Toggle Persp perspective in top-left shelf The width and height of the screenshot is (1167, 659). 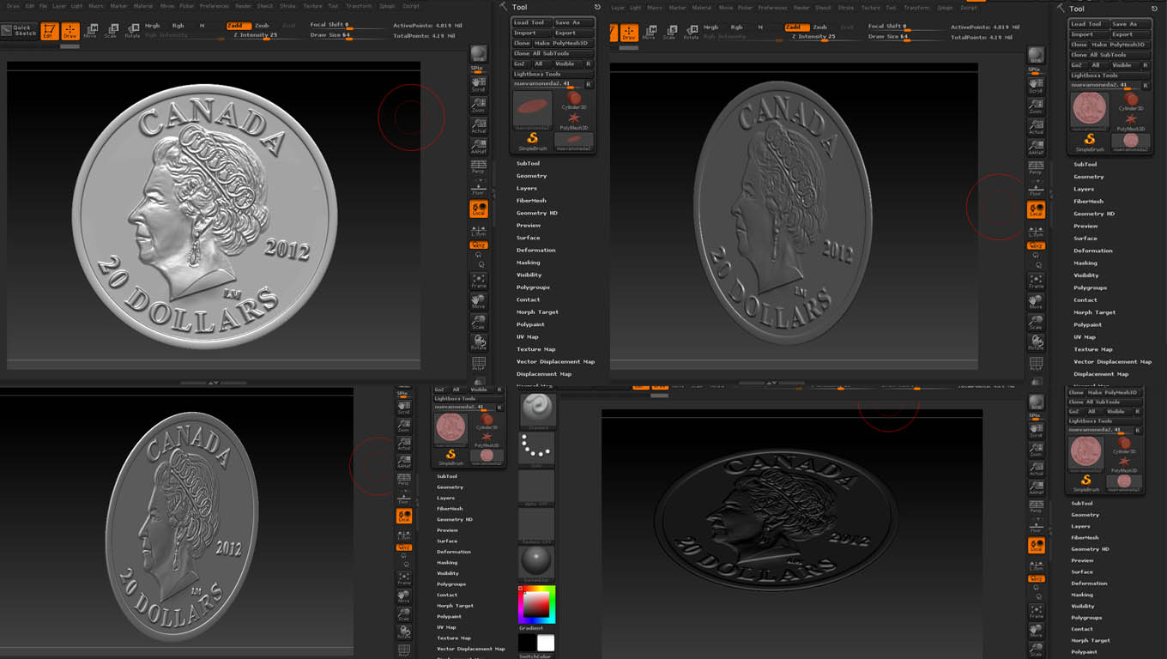coord(479,166)
